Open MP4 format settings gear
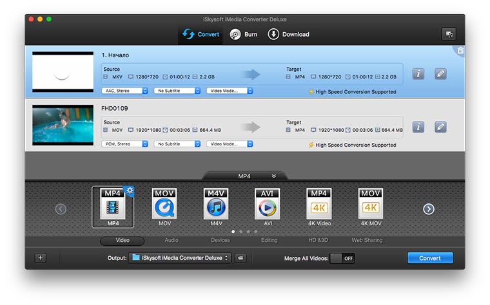The width and height of the screenshot is (490, 305). [x=129, y=190]
